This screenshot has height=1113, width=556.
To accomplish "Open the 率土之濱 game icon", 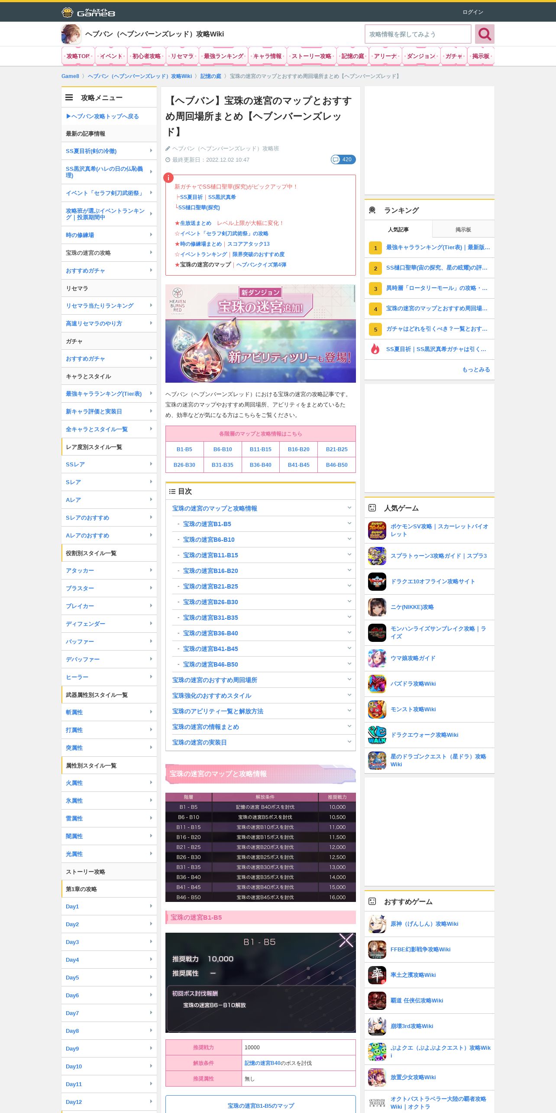I will [x=377, y=975].
